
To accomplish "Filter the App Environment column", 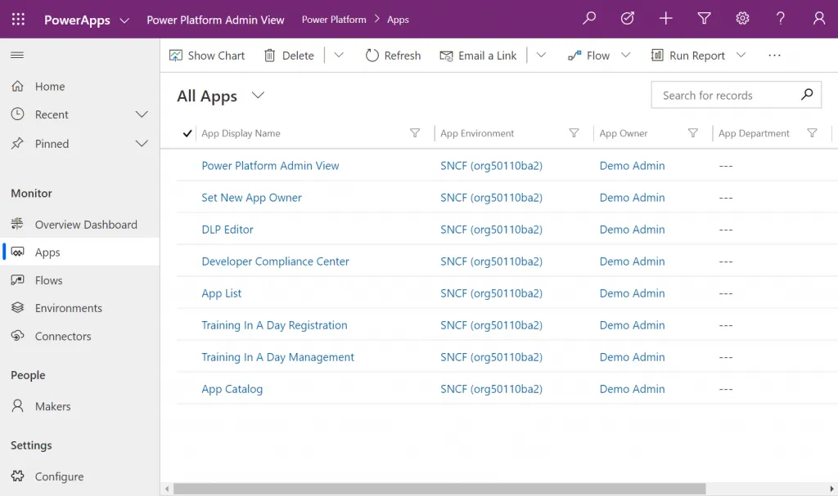I will [574, 133].
